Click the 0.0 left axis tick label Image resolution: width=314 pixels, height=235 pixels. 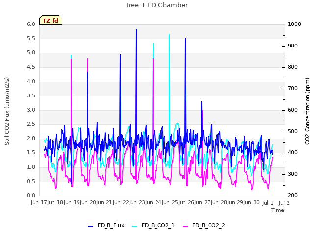[x=31, y=195]
